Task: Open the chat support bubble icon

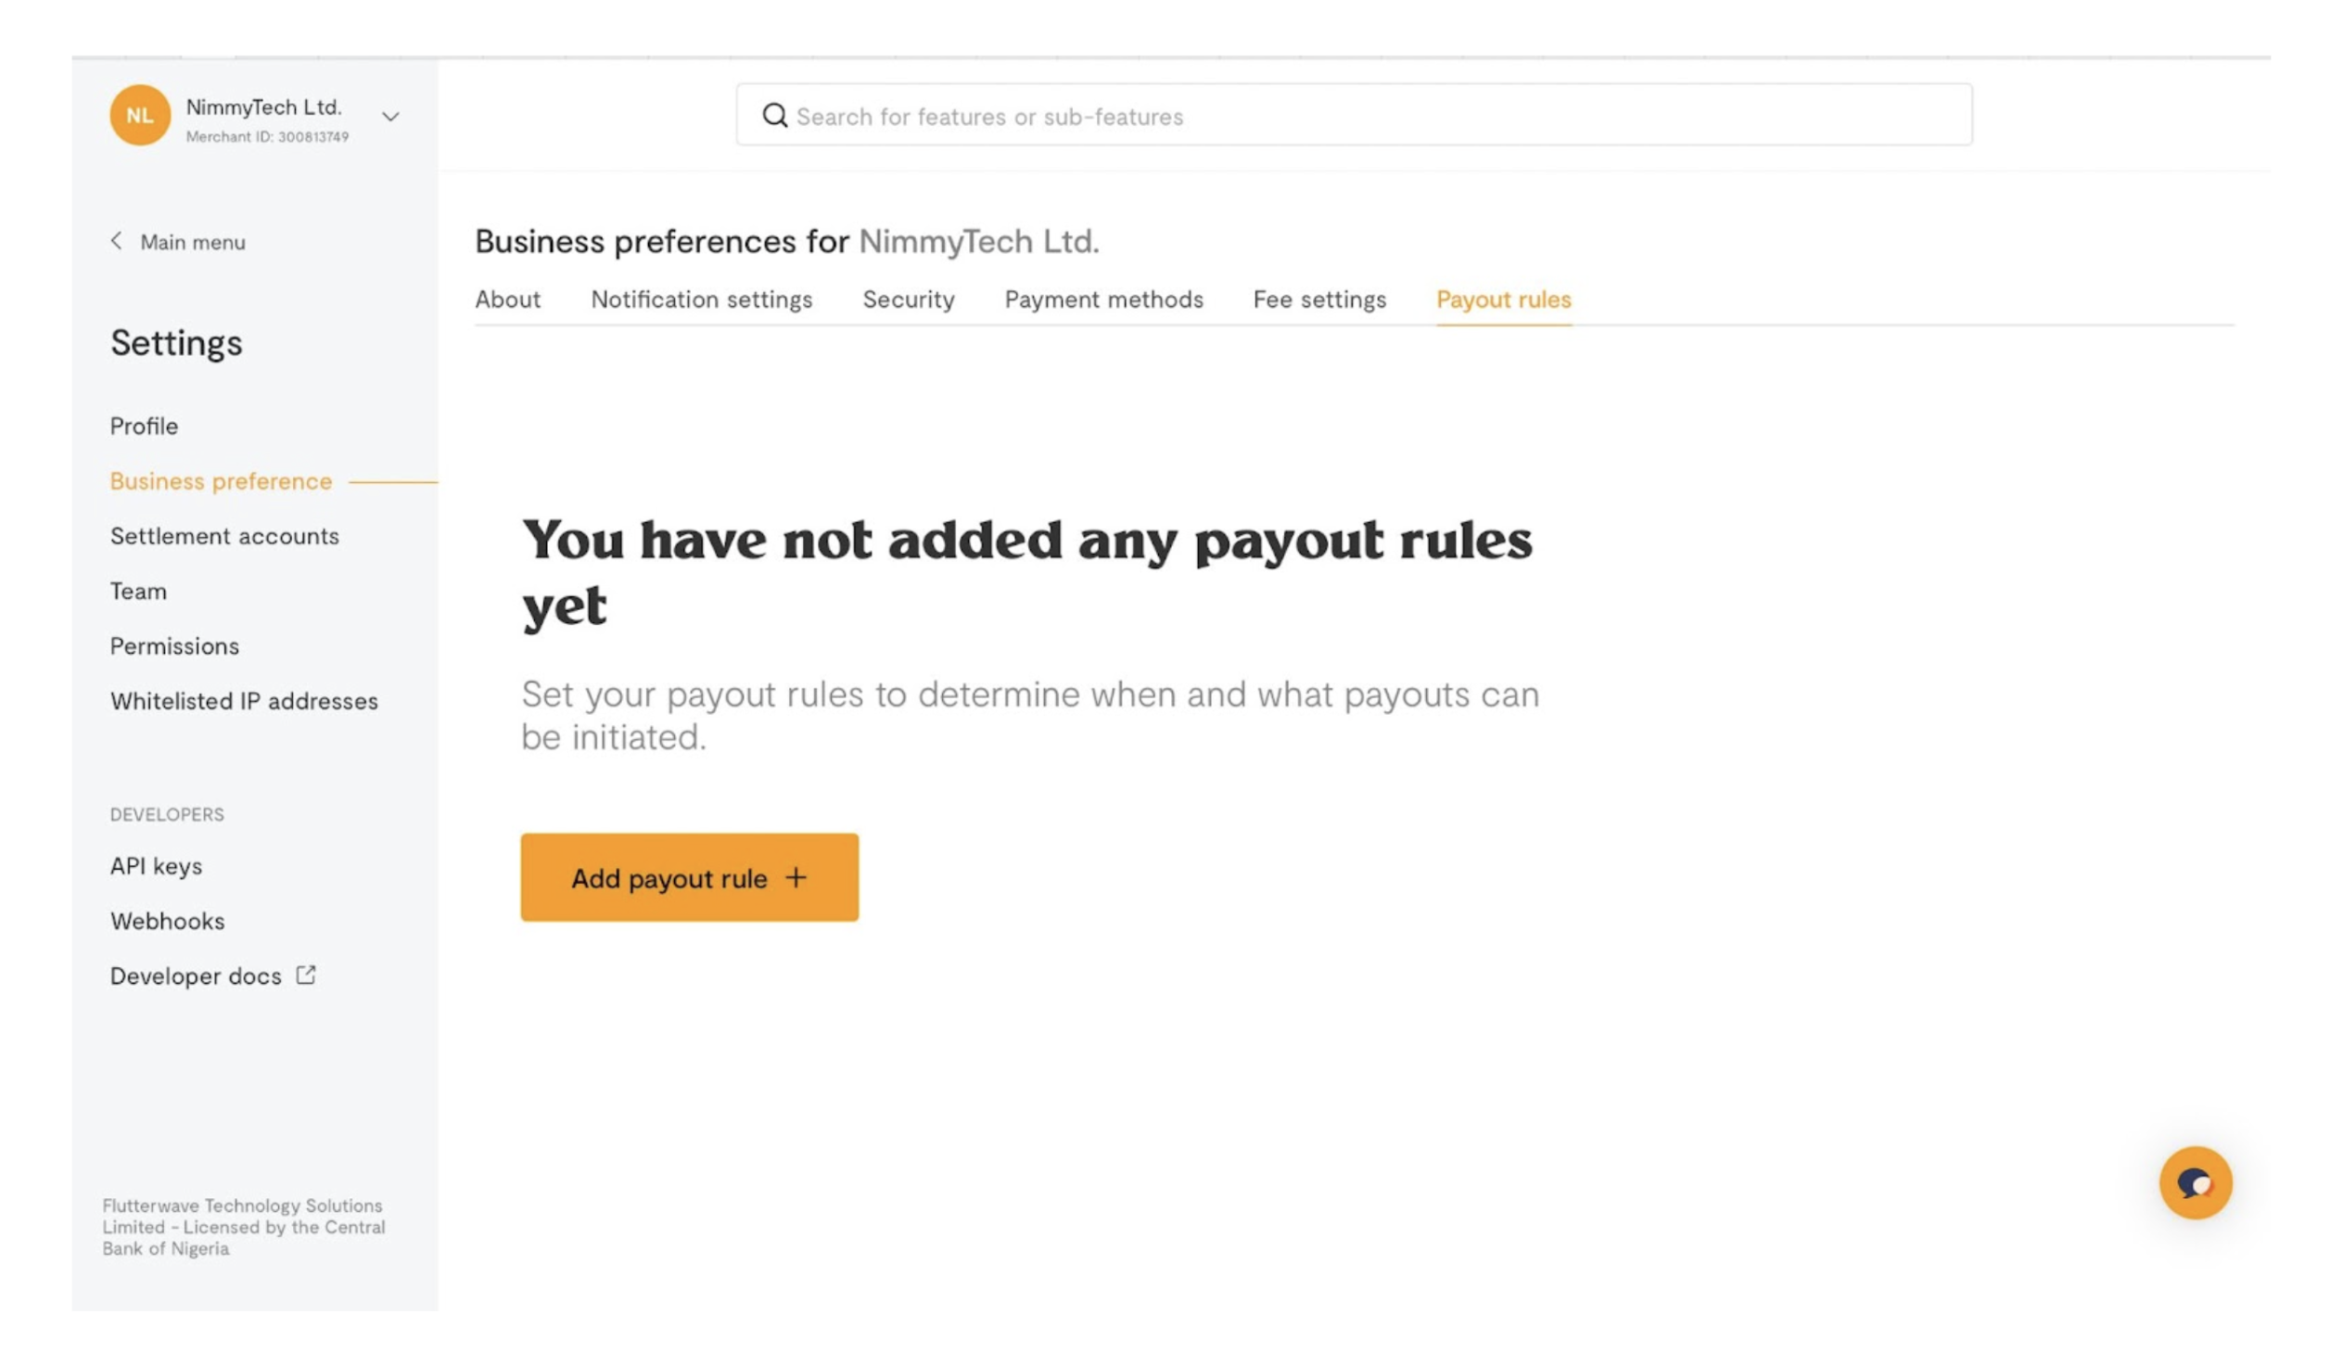Action: [2195, 1182]
